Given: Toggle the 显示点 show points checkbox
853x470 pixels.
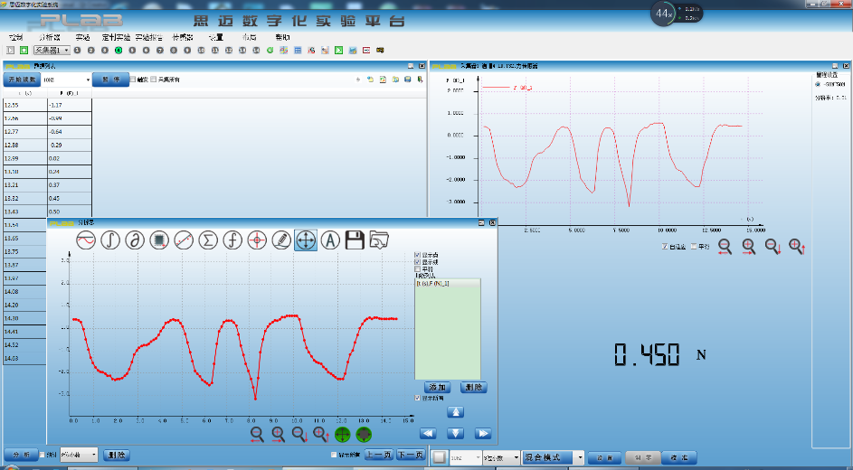Looking at the screenshot, I should pos(418,255).
